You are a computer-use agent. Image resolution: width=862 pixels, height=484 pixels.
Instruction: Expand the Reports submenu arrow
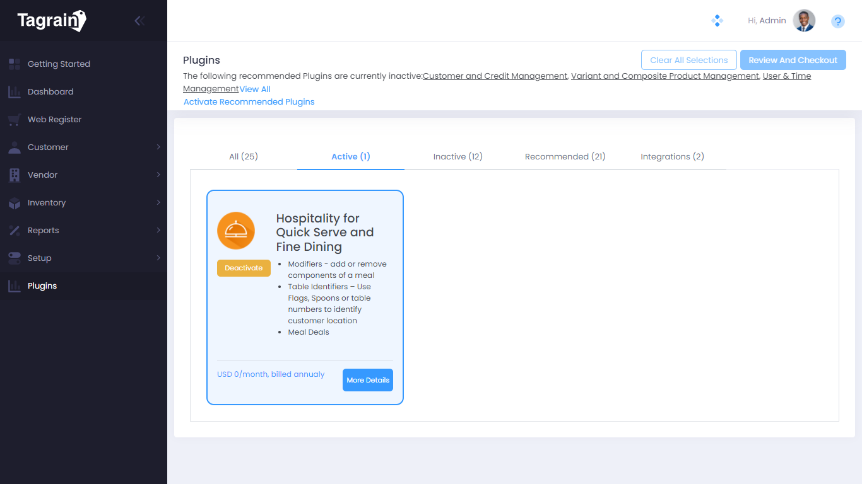pyautogui.click(x=158, y=230)
